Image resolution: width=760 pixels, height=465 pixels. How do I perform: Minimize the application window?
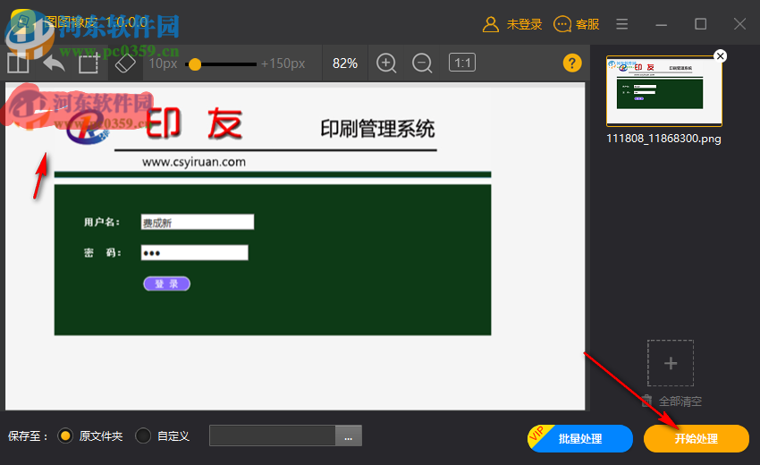661,24
